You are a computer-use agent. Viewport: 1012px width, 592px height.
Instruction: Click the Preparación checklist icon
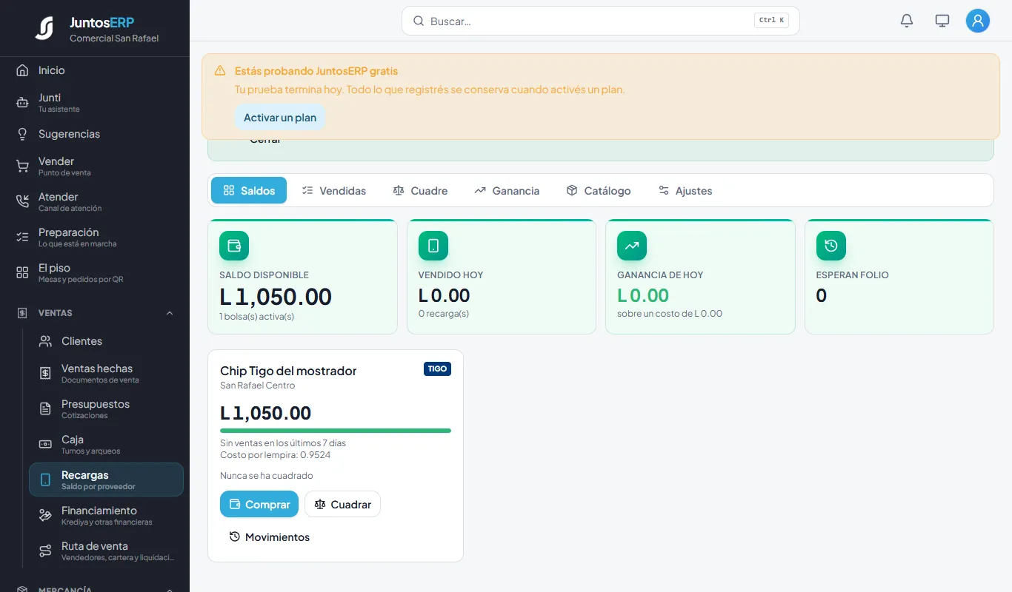coord(22,238)
